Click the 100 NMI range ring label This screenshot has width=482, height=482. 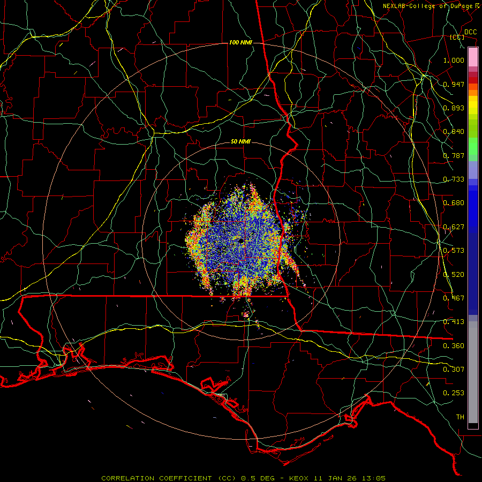[x=240, y=42]
